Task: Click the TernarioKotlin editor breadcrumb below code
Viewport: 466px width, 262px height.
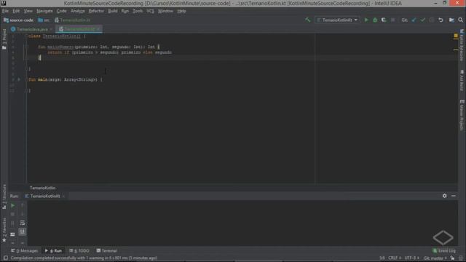Action: point(42,188)
